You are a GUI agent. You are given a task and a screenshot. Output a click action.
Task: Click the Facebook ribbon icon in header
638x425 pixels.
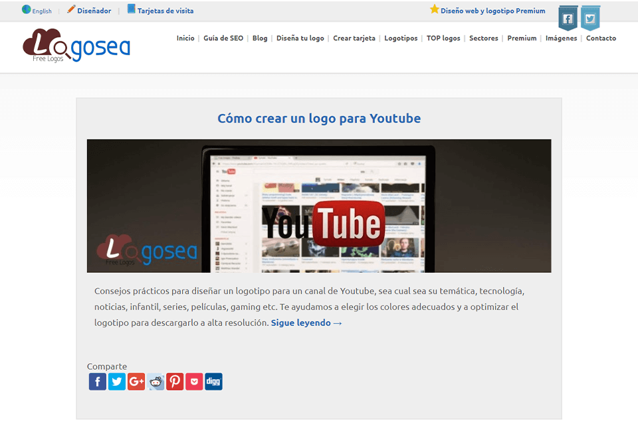568,19
